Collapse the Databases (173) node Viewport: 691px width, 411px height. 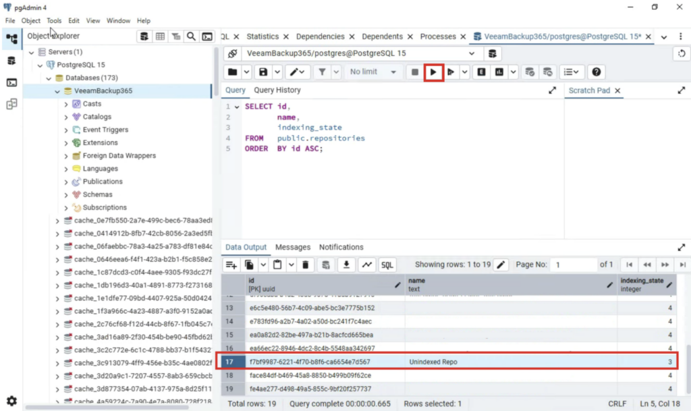[49, 78]
